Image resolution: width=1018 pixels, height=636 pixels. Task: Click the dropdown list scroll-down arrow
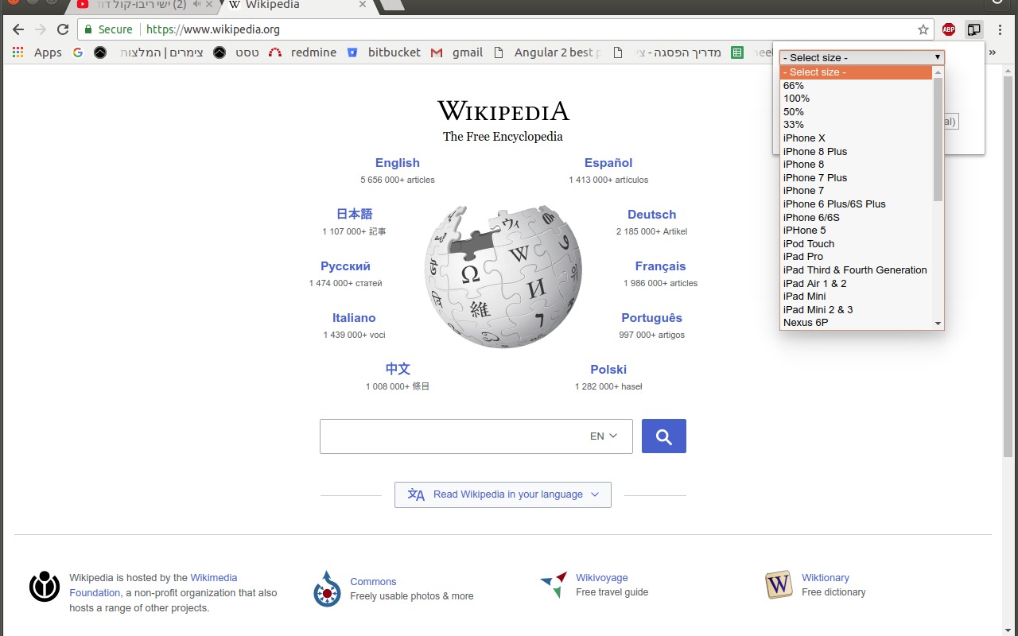coord(938,324)
